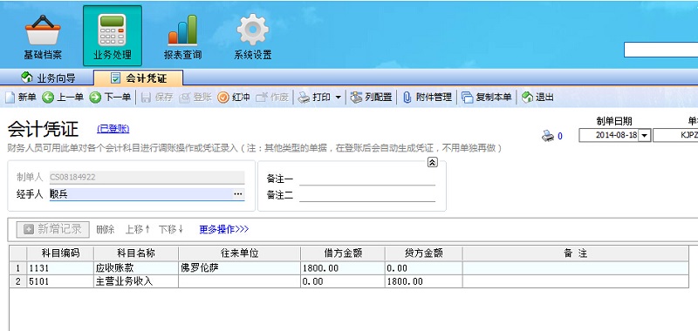
Task: Click the 登账 post toolbar button
Action: [195, 98]
